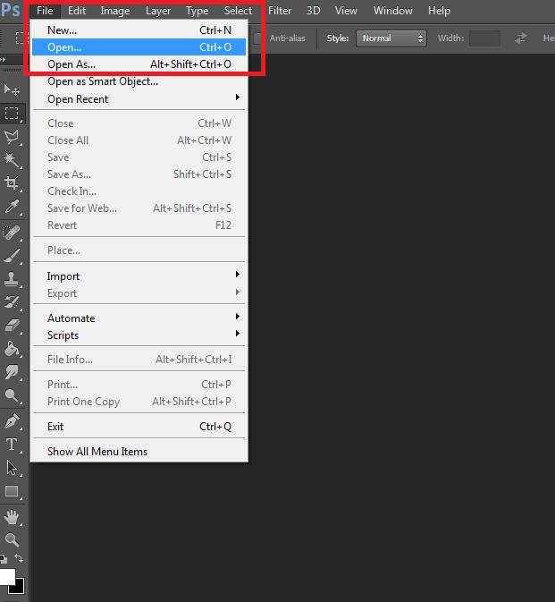Screen dimensions: 555x602
Task: Click the Horizontal Type tool
Action: click(13, 445)
